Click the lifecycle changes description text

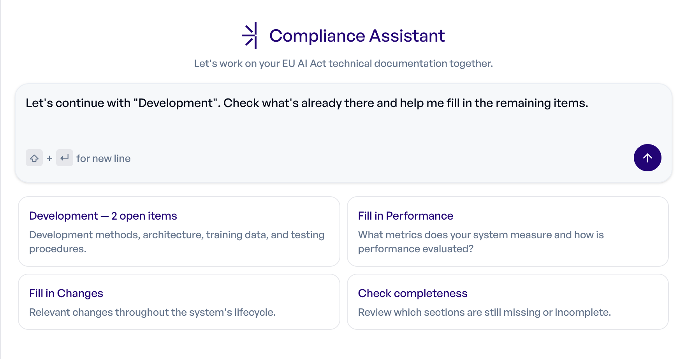pos(152,312)
